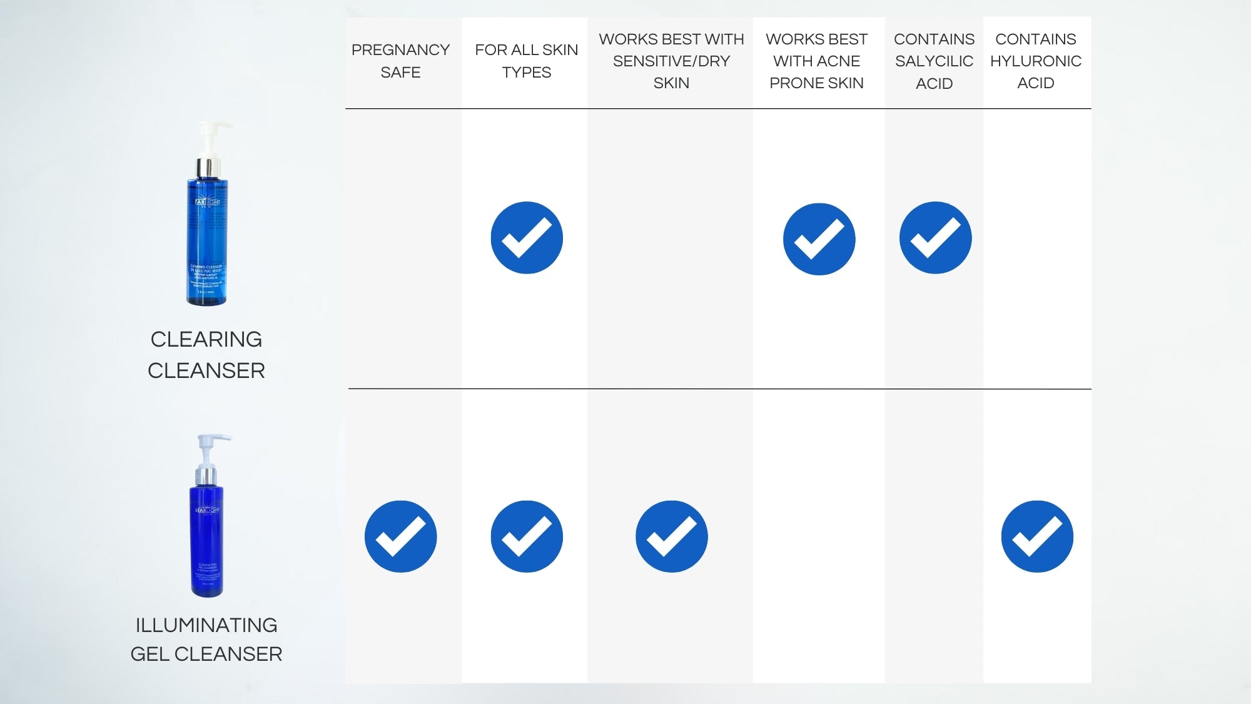The image size is (1251, 704).
Task: Click 'Works Best With Sensitive/Dry Skin' header
Action: pos(671,61)
